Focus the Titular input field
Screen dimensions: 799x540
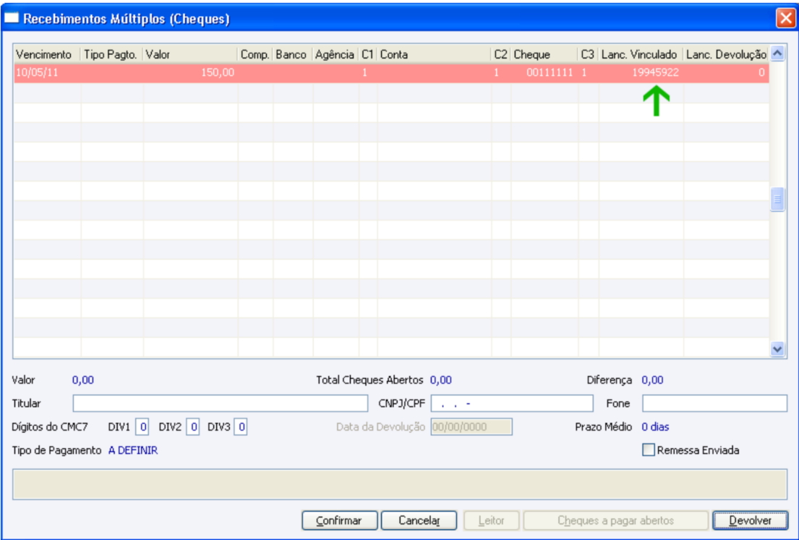coord(220,403)
